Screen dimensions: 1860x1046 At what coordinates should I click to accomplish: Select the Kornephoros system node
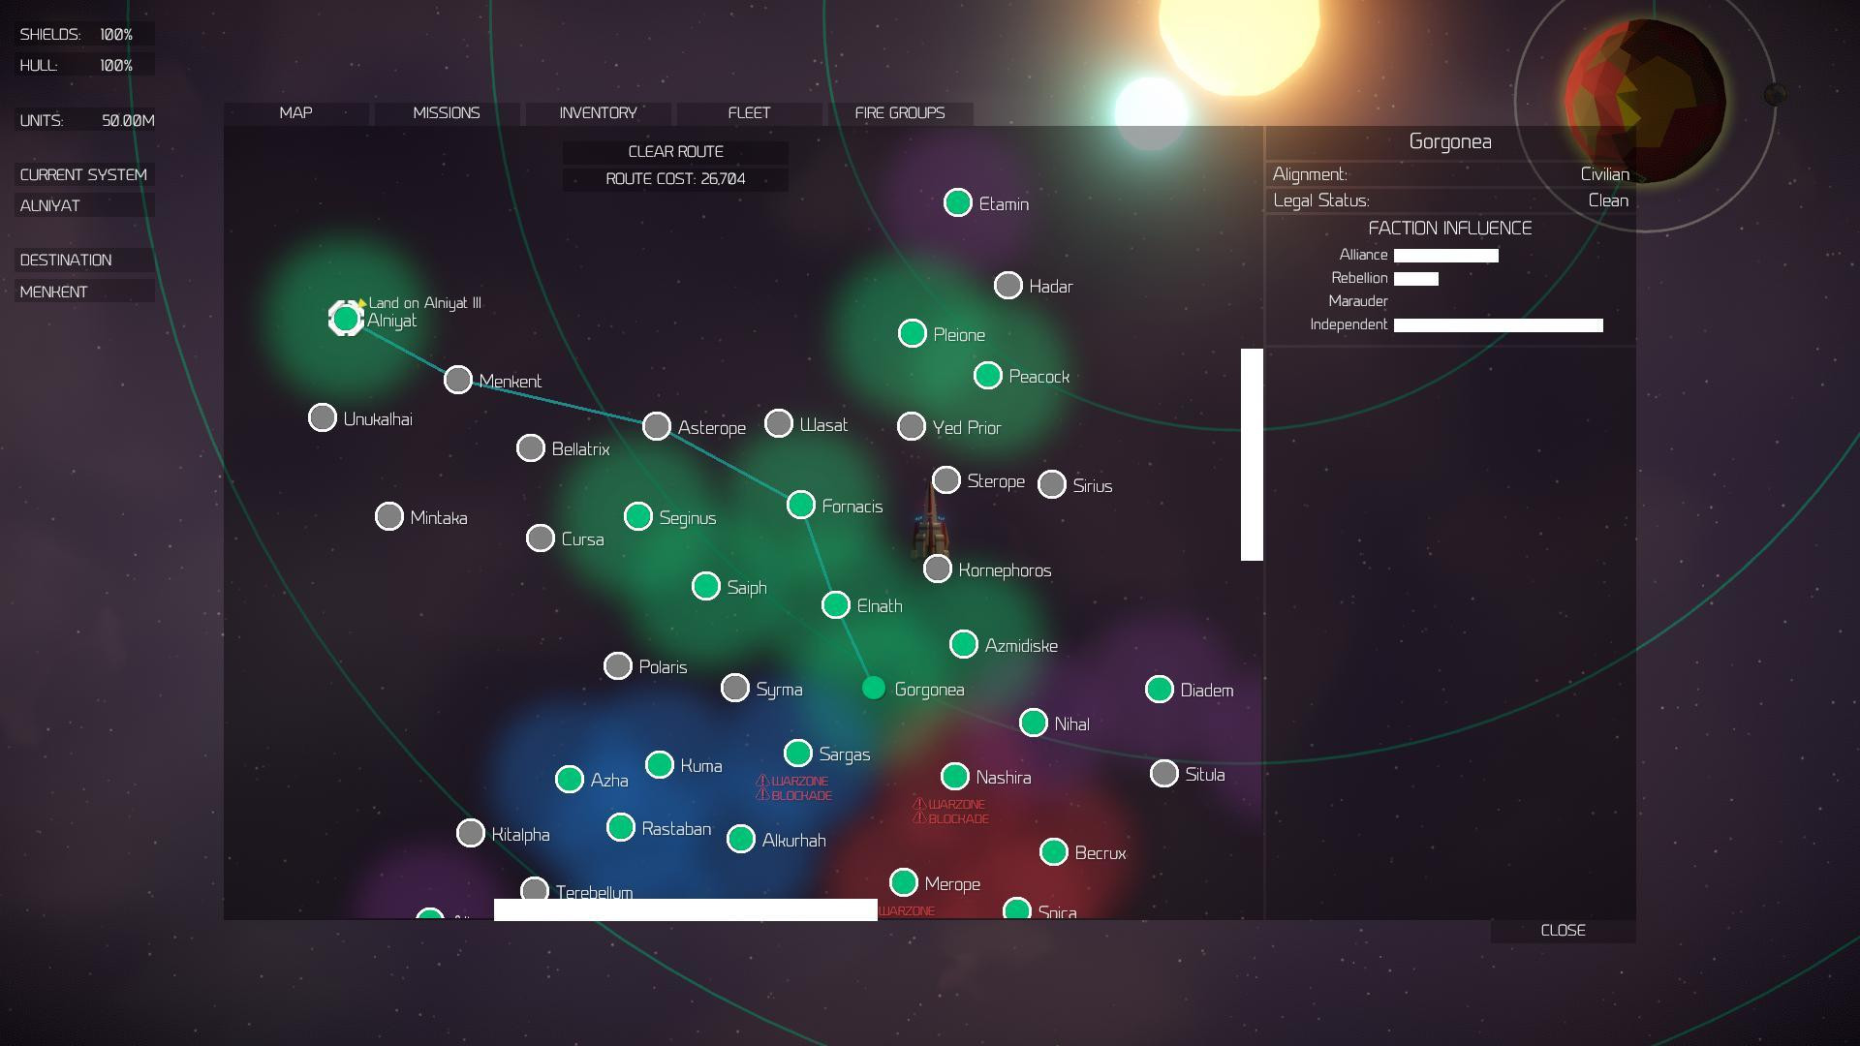[937, 569]
